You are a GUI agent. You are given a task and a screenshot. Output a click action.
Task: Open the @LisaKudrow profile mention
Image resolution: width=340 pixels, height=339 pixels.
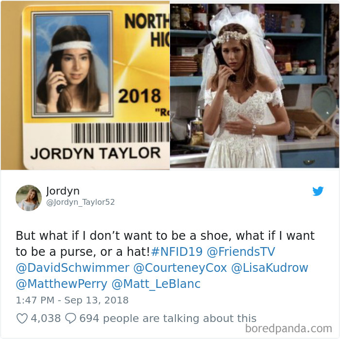(270, 268)
